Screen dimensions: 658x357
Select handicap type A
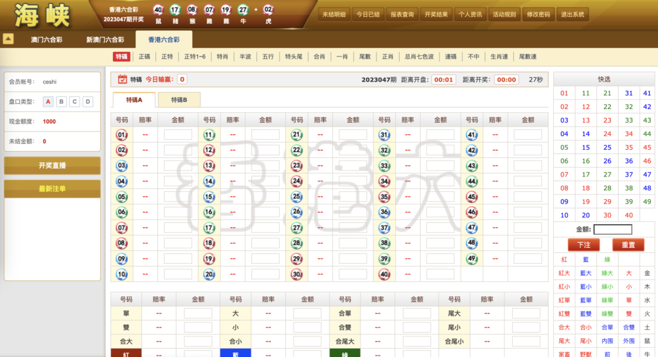(48, 101)
